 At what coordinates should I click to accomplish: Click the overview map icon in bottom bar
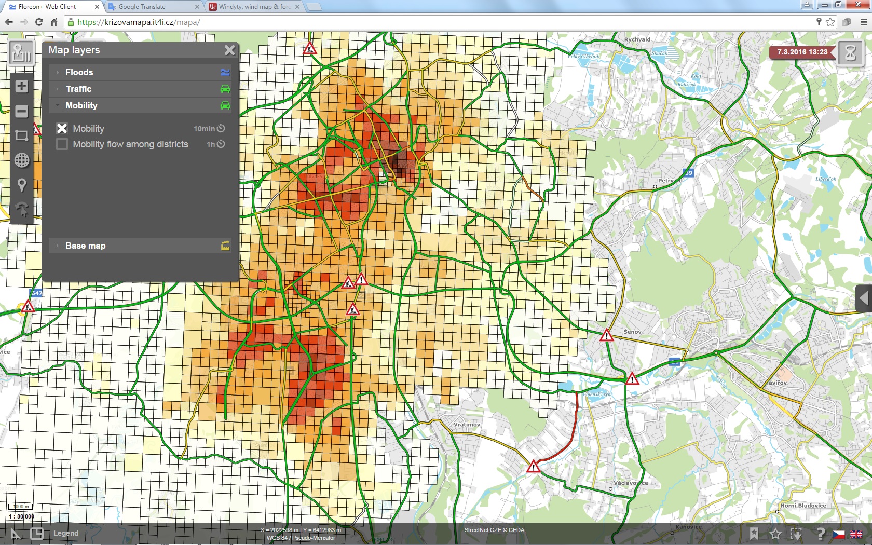(37, 534)
